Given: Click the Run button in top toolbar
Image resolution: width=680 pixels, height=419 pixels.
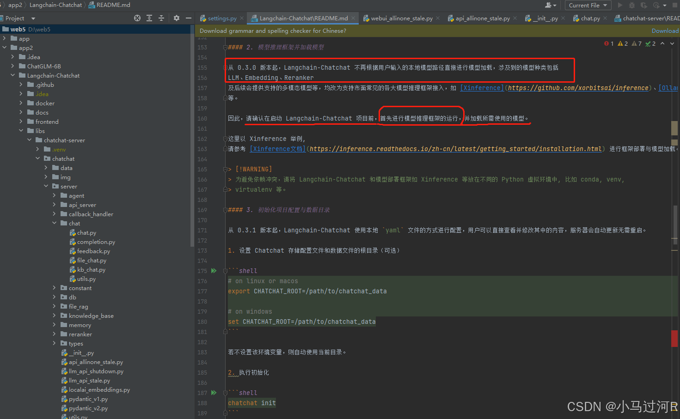Looking at the screenshot, I should 620,5.
